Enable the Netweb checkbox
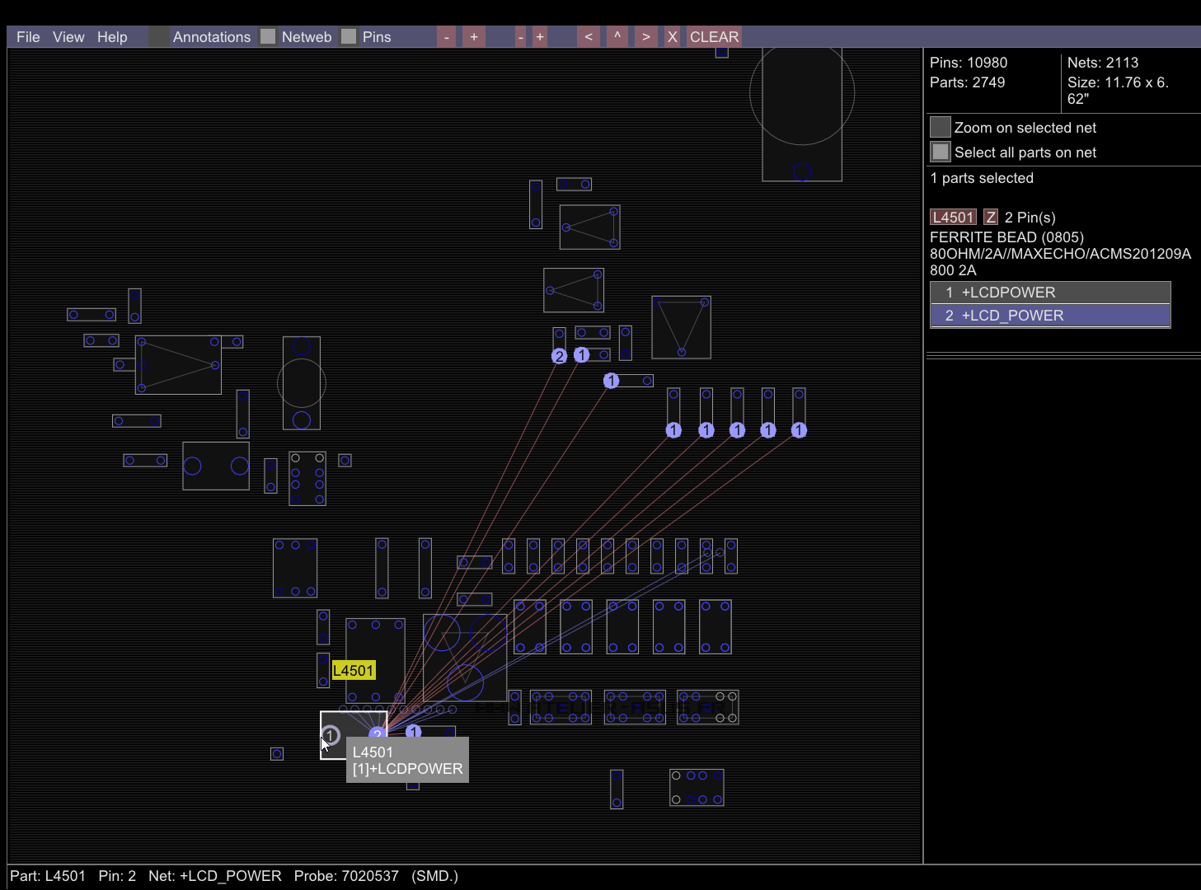The image size is (1201, 890). (x=268, y=37)
